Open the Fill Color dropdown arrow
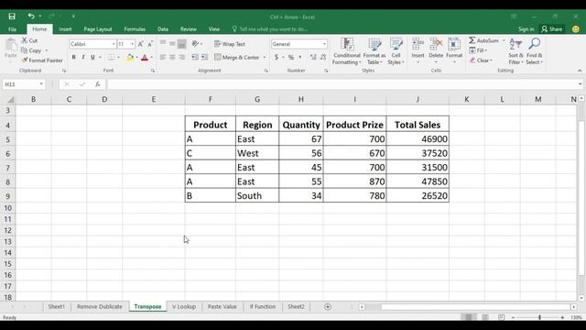This screenshot has width=586, height=330. click(x=136, y=58)
